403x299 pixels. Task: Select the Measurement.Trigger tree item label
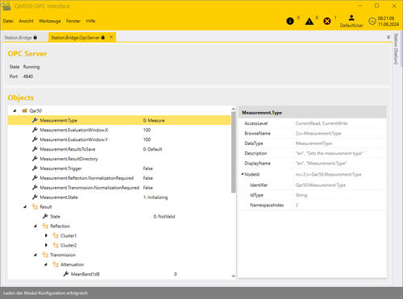[60, 168]
